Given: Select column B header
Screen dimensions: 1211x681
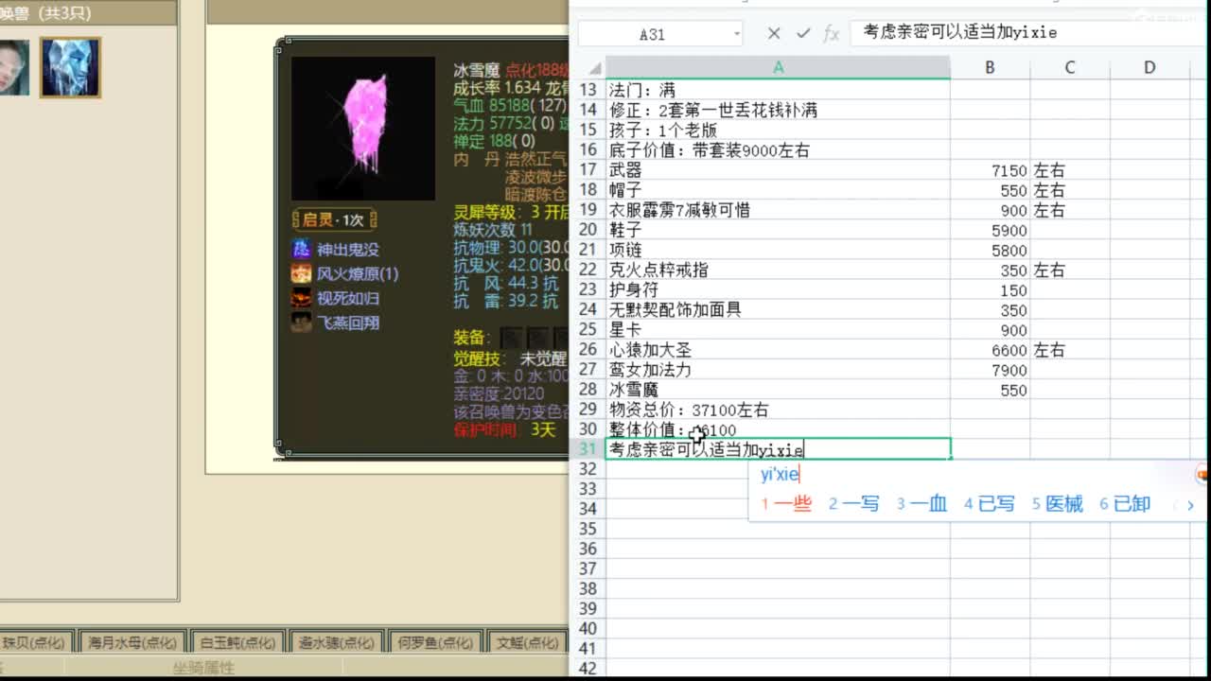Looking at the screenshot, I should click(x=990, y=67).
